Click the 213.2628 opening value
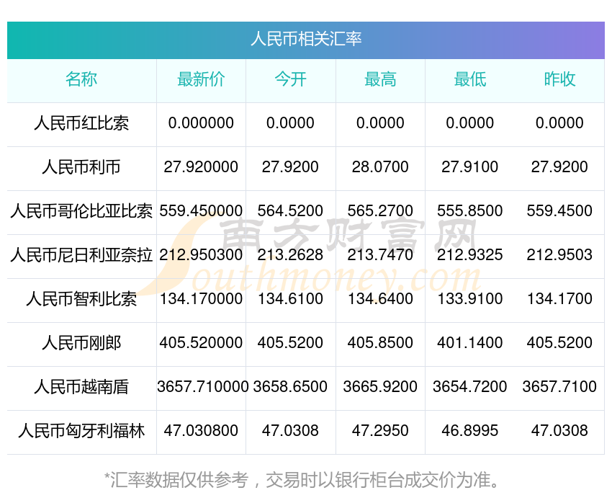Image resolution: width=612 pixels, height=503 pixels. pyautogui.click(x=290, y=255)
